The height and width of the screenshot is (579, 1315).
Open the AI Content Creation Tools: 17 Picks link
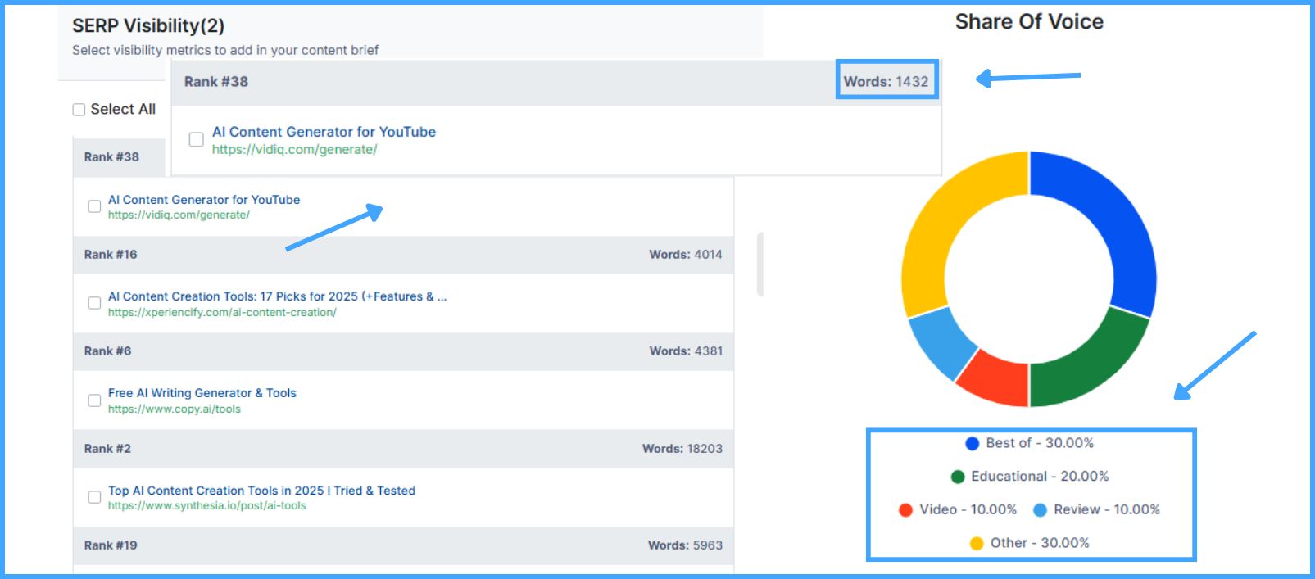[x=277, y=296]
